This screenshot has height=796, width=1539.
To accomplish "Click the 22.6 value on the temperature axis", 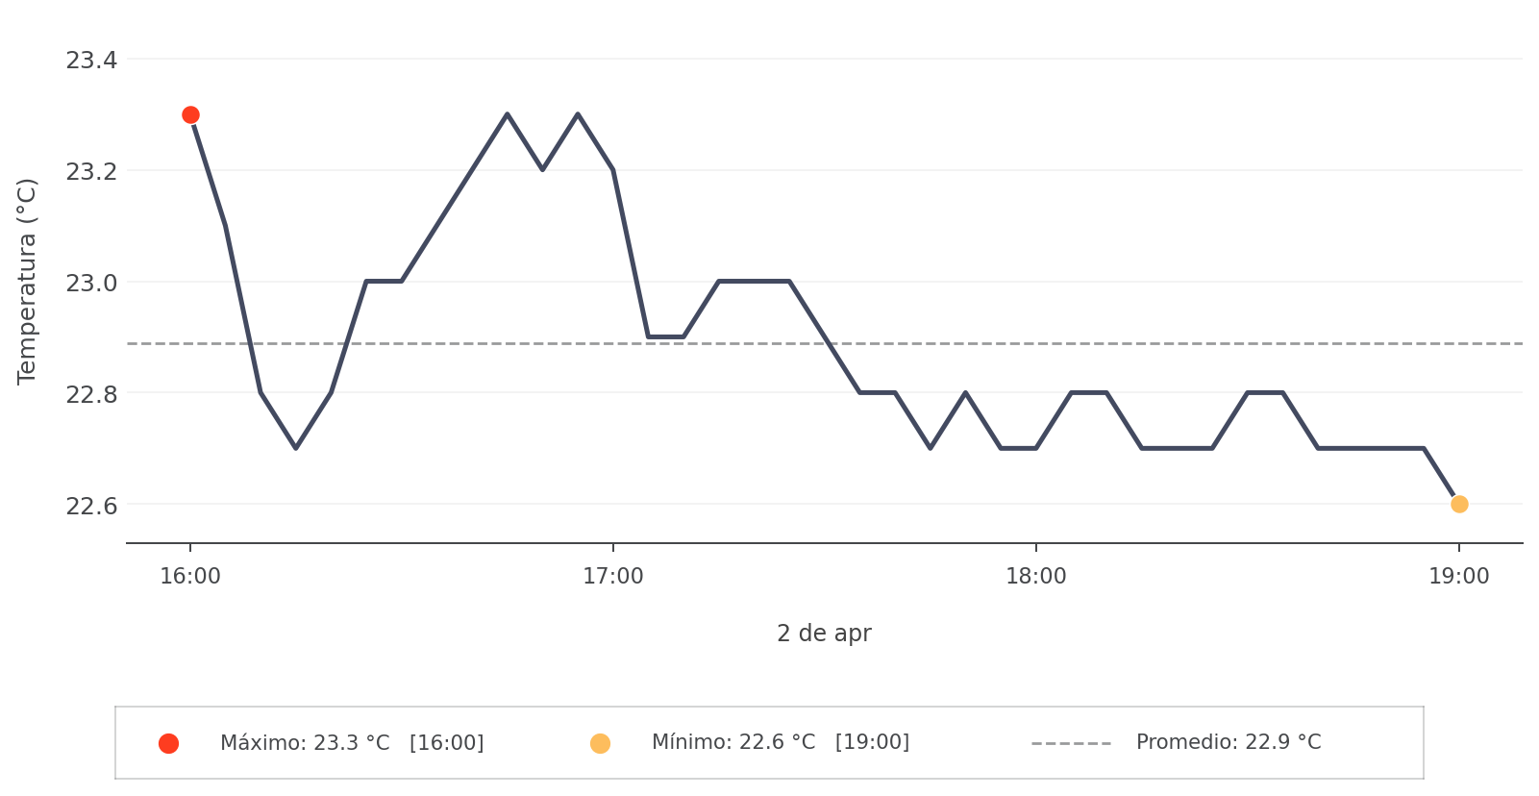I will pos(91,506).
